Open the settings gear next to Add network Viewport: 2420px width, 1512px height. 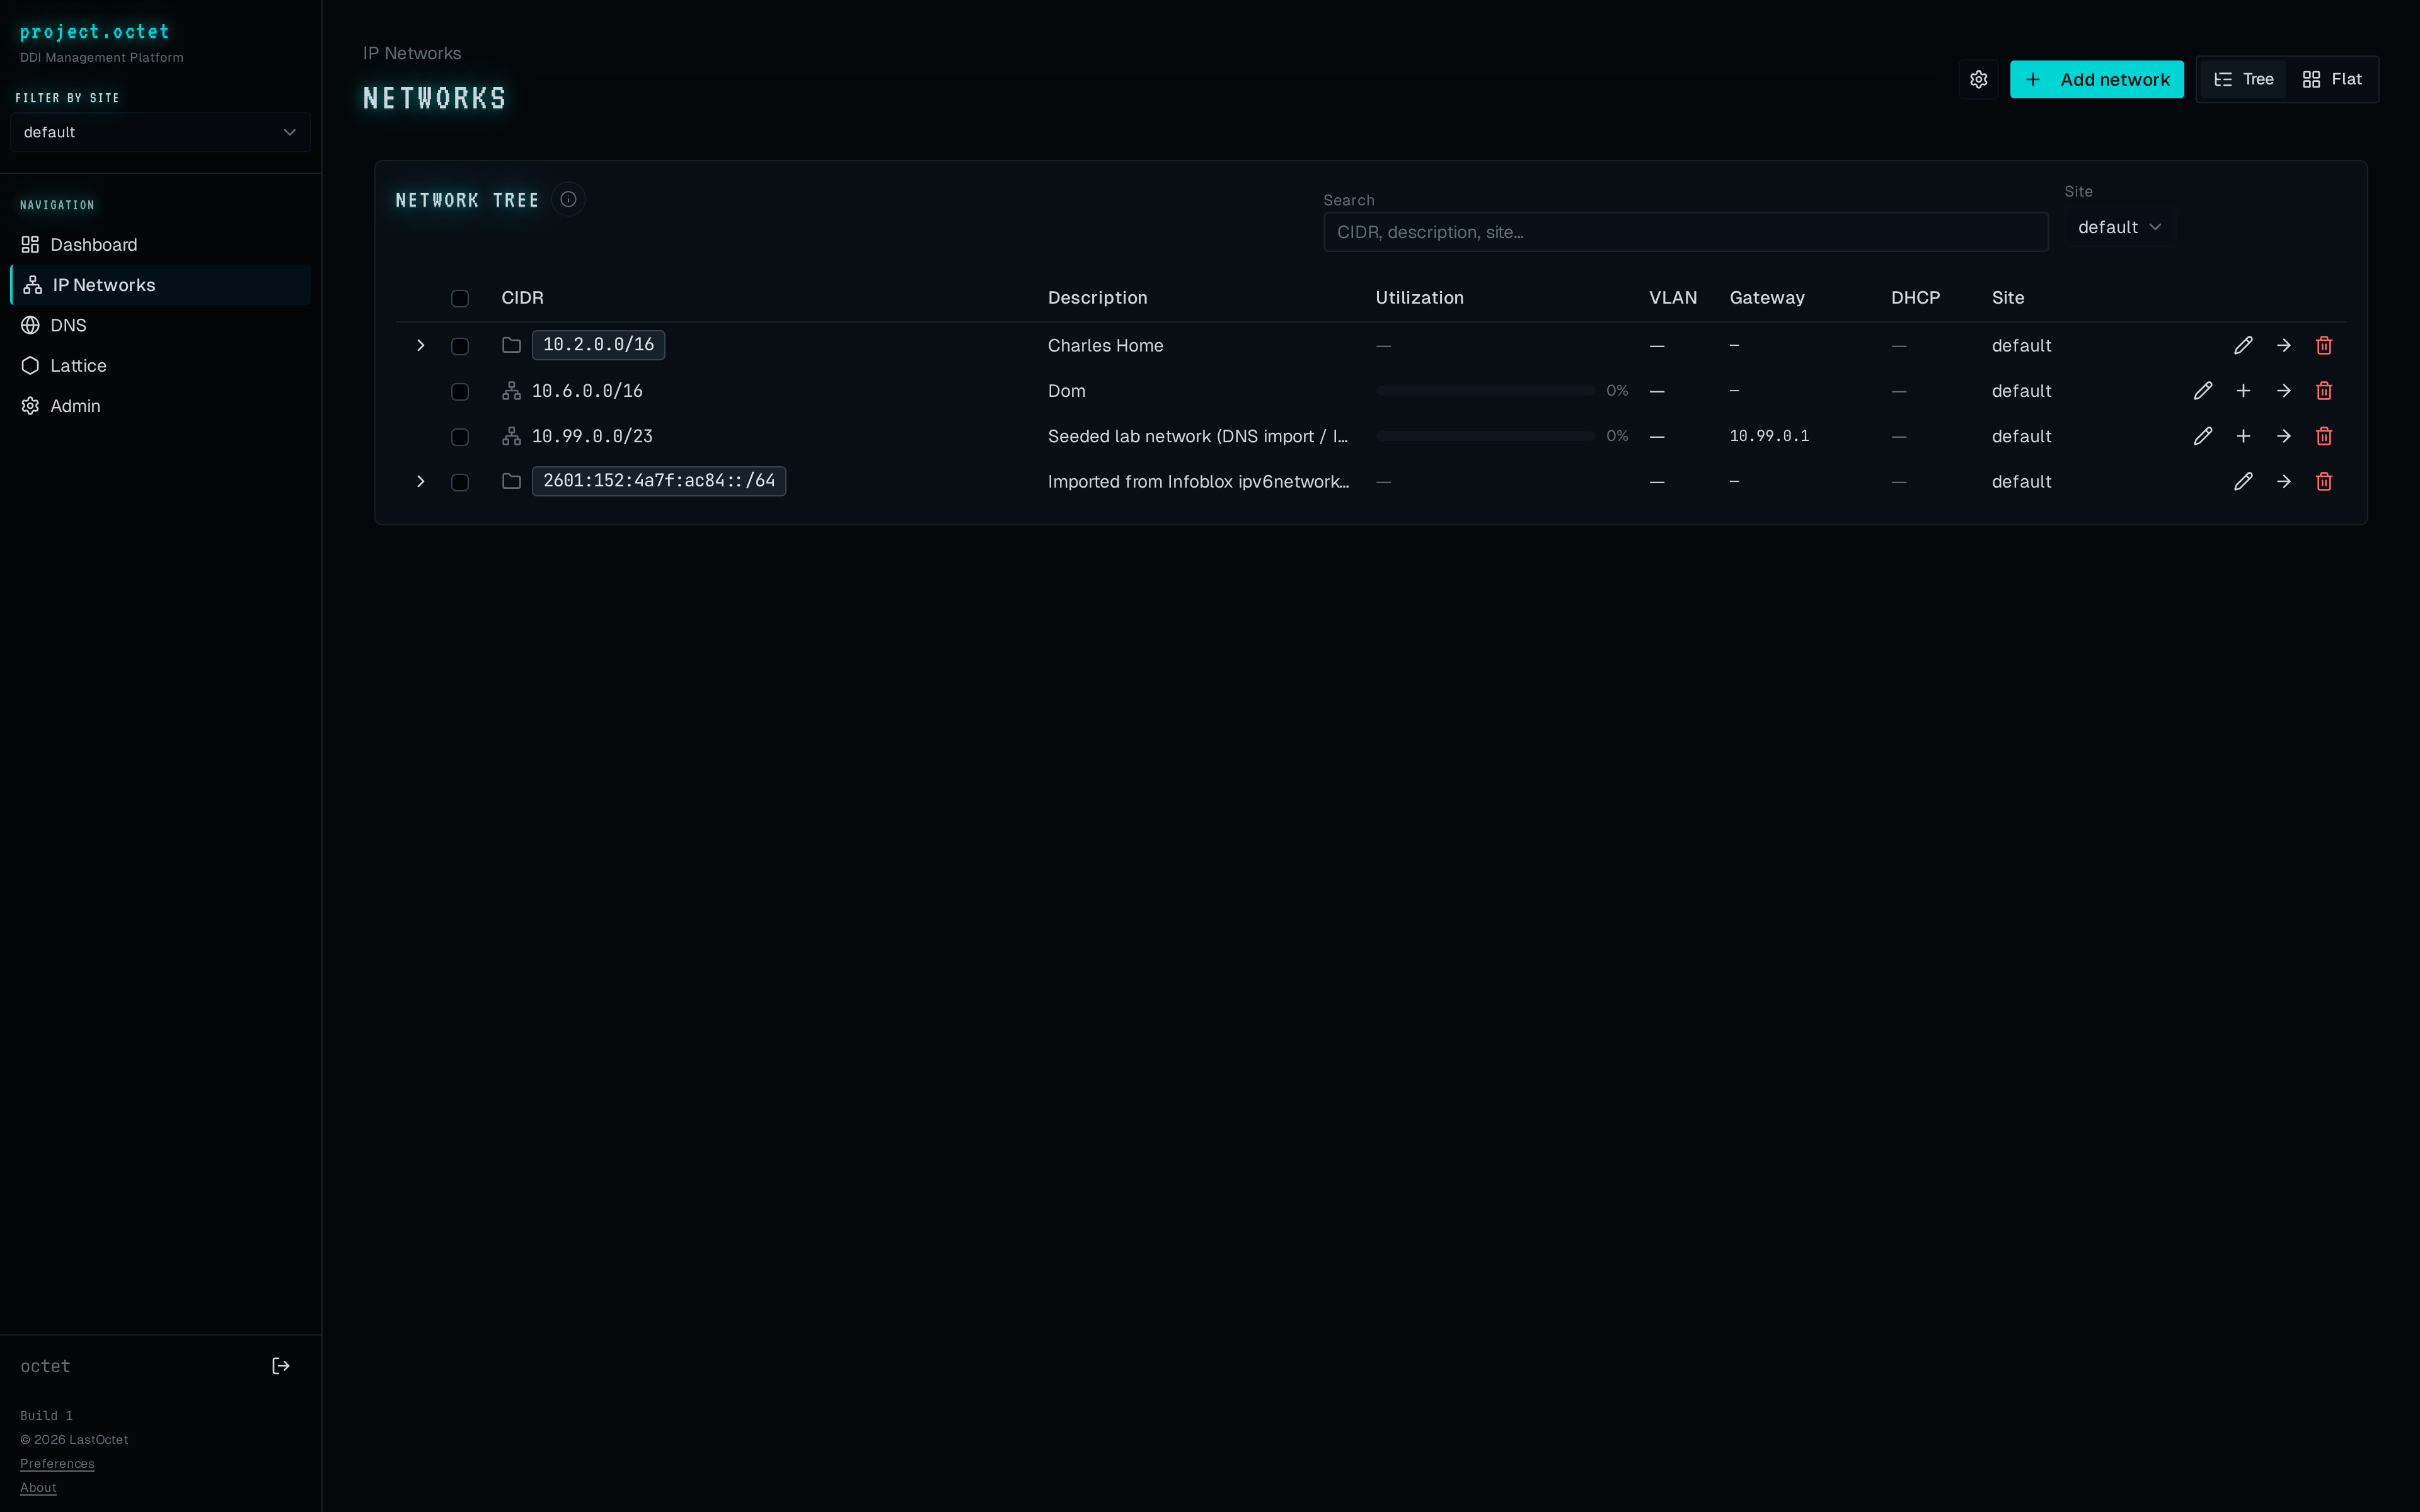(1979, 79)
